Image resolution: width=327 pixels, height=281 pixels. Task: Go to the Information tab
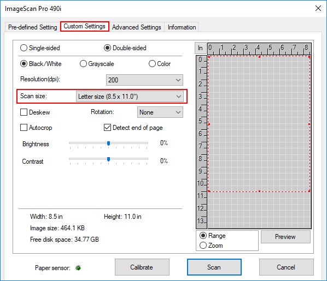pyautogui.click(x=182, y=27)
